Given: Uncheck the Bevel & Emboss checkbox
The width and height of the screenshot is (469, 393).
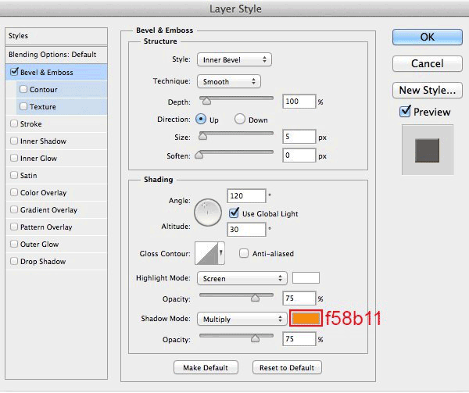Looking at the screenshot, I should click(14, 72).
